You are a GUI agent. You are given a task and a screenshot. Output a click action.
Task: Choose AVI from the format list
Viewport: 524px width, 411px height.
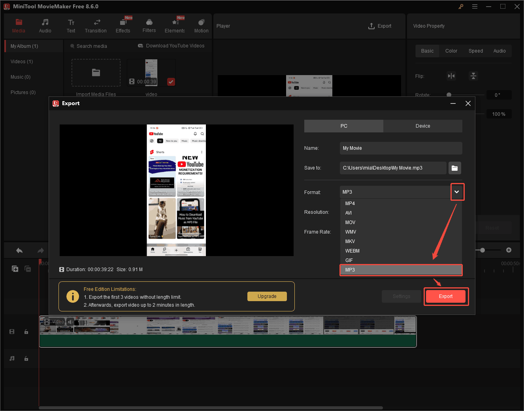401,213
